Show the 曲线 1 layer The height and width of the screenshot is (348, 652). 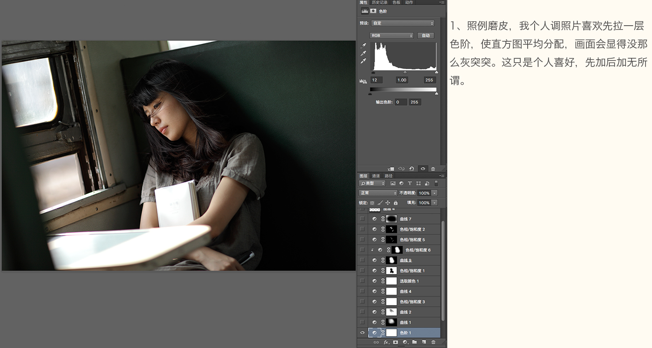point(363,322)
